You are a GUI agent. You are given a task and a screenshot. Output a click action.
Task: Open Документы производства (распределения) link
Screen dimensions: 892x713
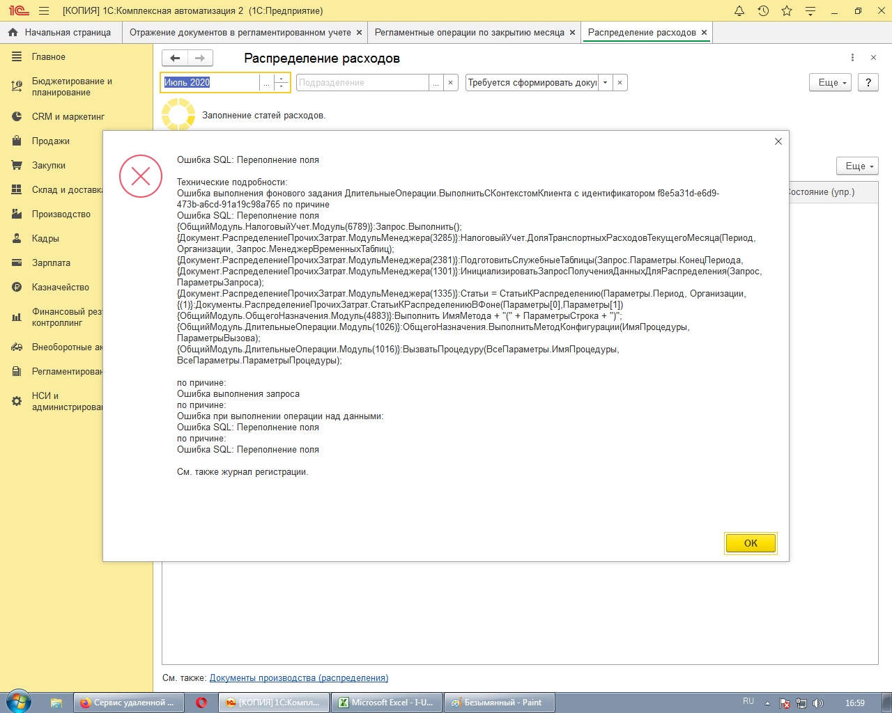click(x=298, y=678)
